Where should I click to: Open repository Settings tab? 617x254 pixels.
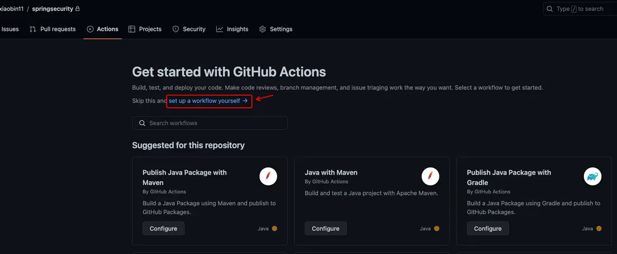276,29
